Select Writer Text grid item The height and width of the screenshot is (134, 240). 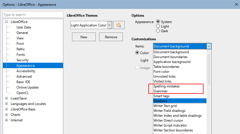(x=180, y=106)
